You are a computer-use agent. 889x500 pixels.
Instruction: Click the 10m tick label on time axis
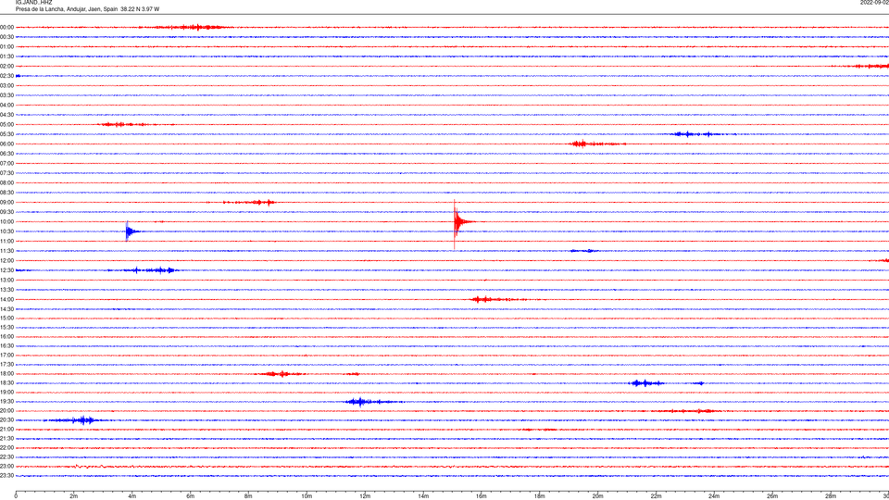pos(307,496)
